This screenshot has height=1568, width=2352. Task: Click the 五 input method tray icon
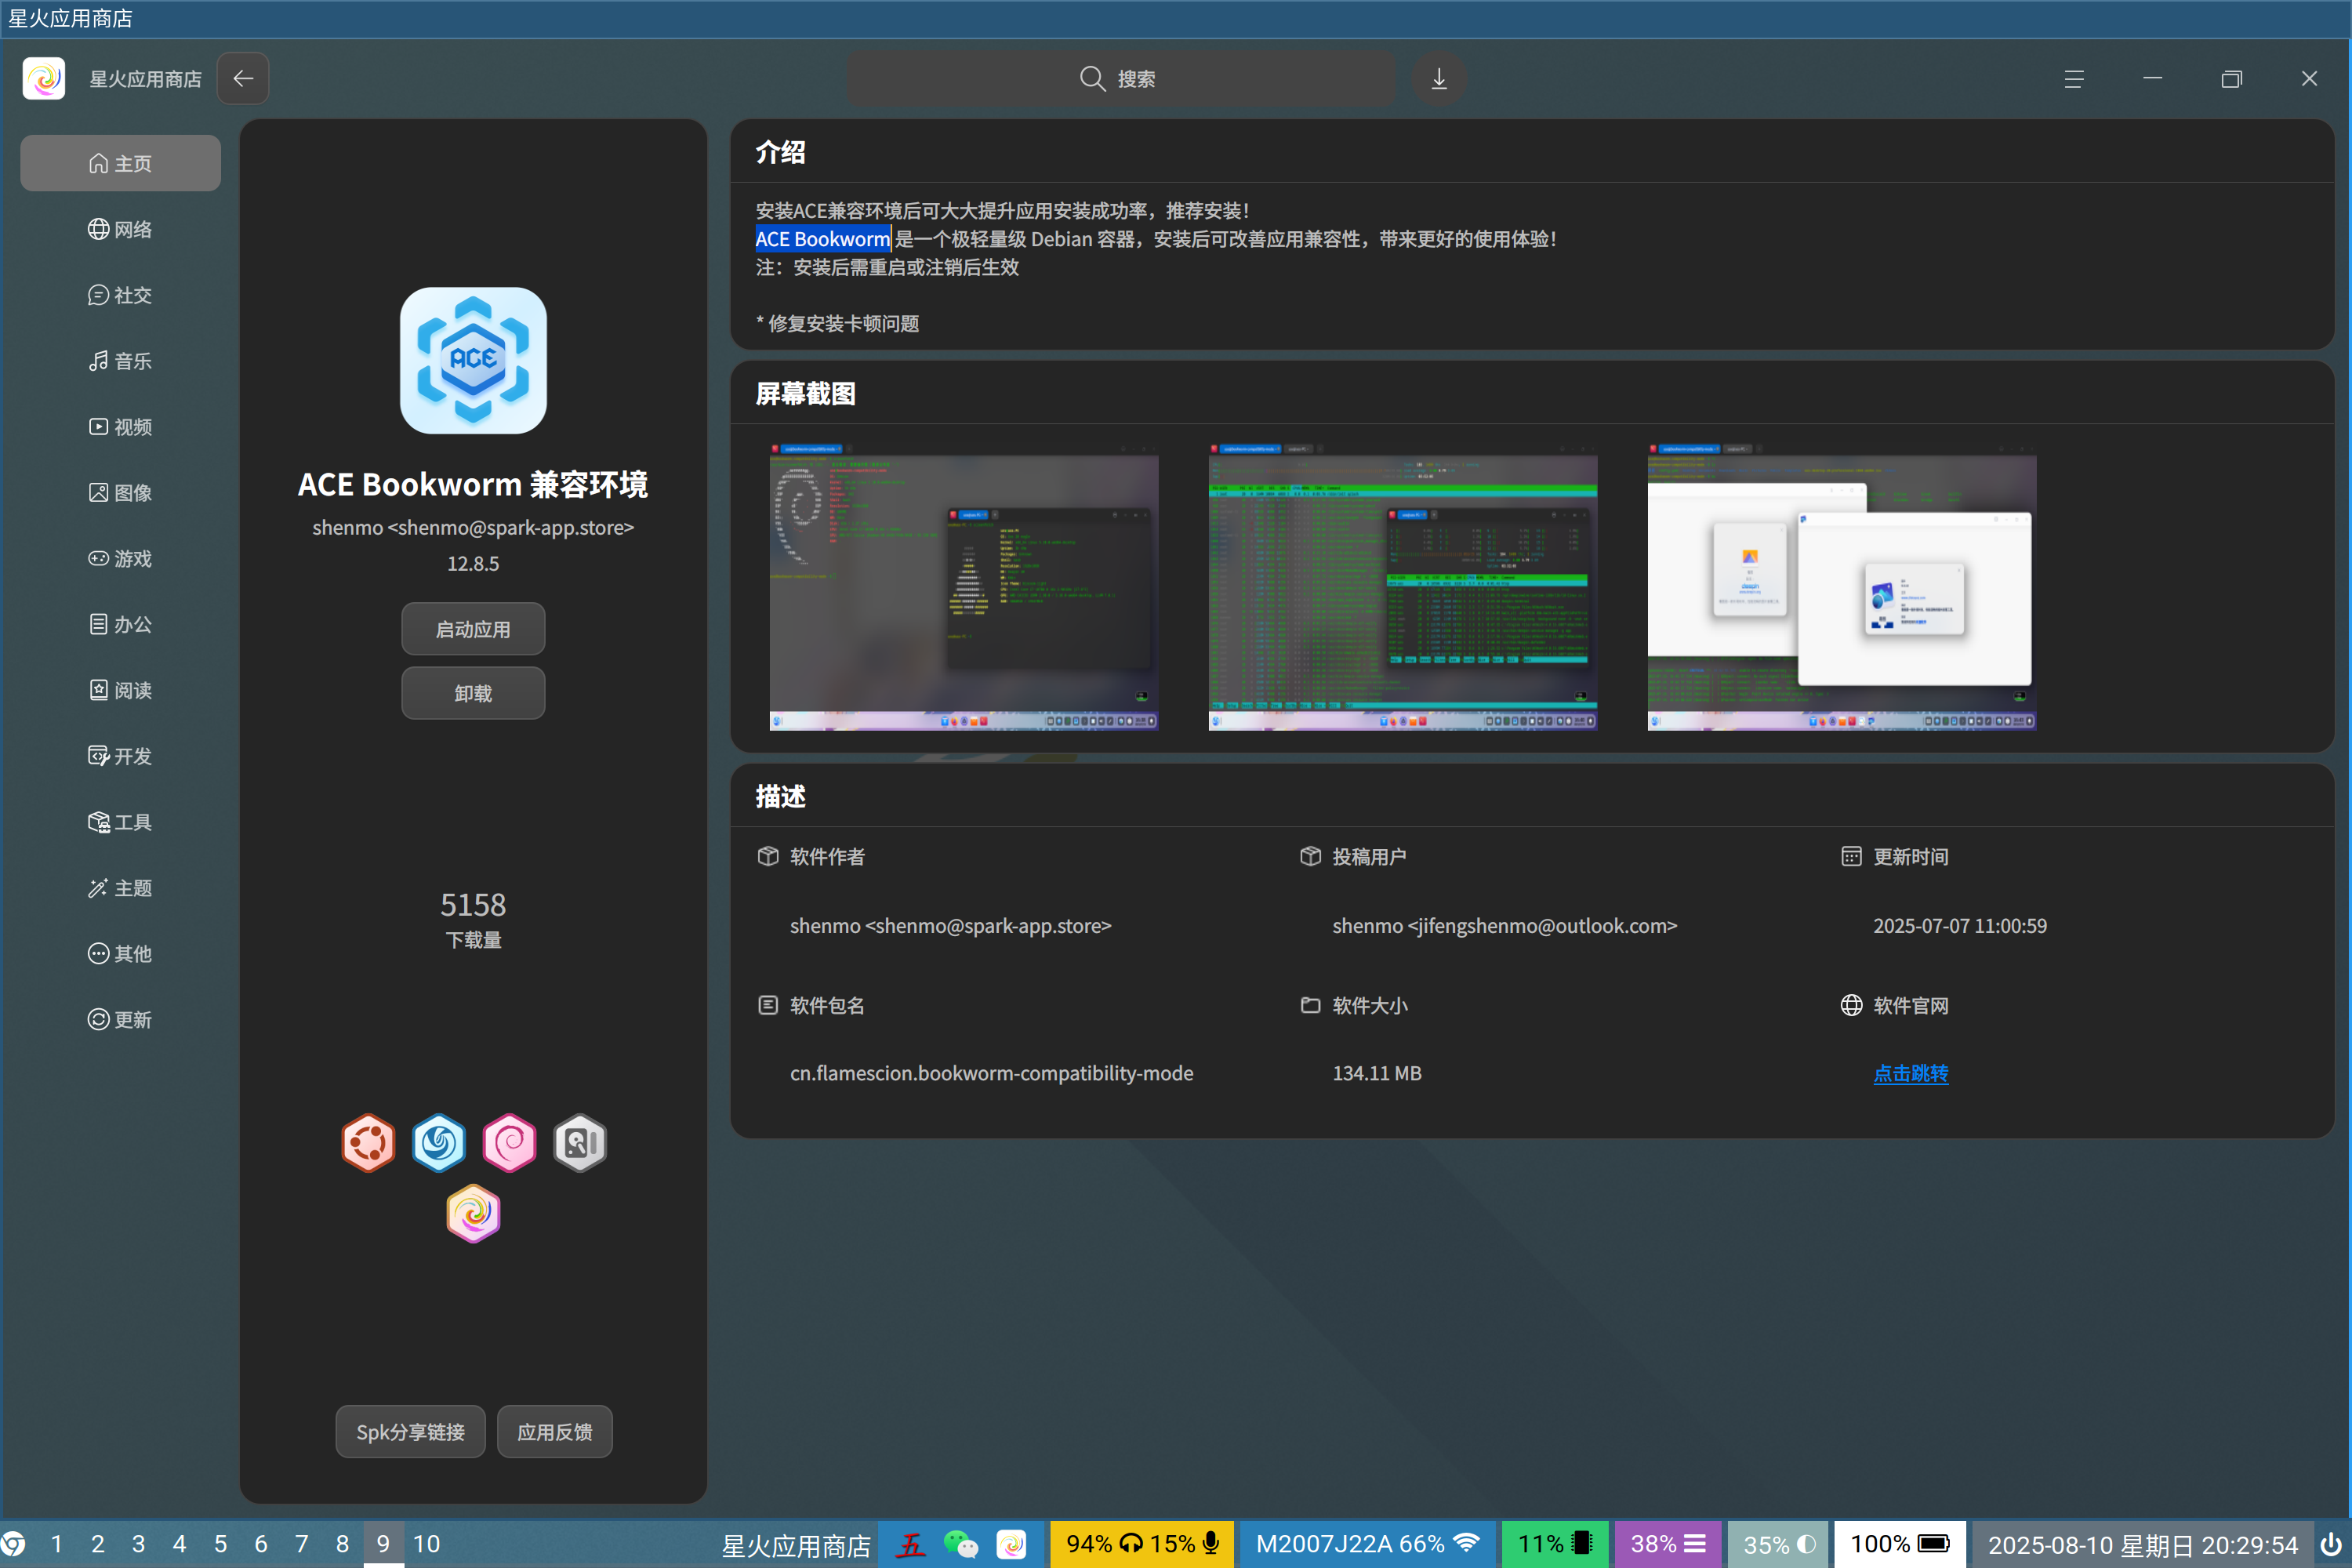click(910, 1544)
